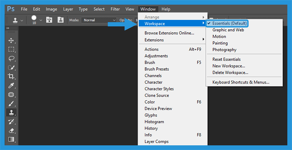
Task: Expand the Extensions submenu
Action: 173,40
